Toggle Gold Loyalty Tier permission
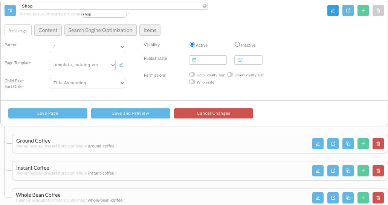The width and height of the screenshot is (388, 205). click(x=192, y=74)
